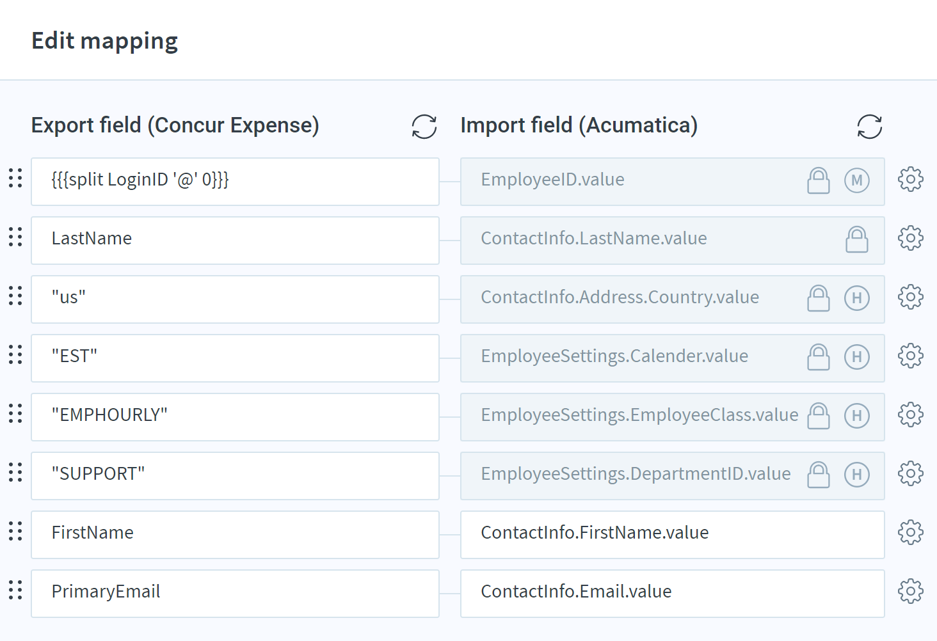Edit the "SUPPORT" export field
The image size is (937, 641).
point(235,476)
